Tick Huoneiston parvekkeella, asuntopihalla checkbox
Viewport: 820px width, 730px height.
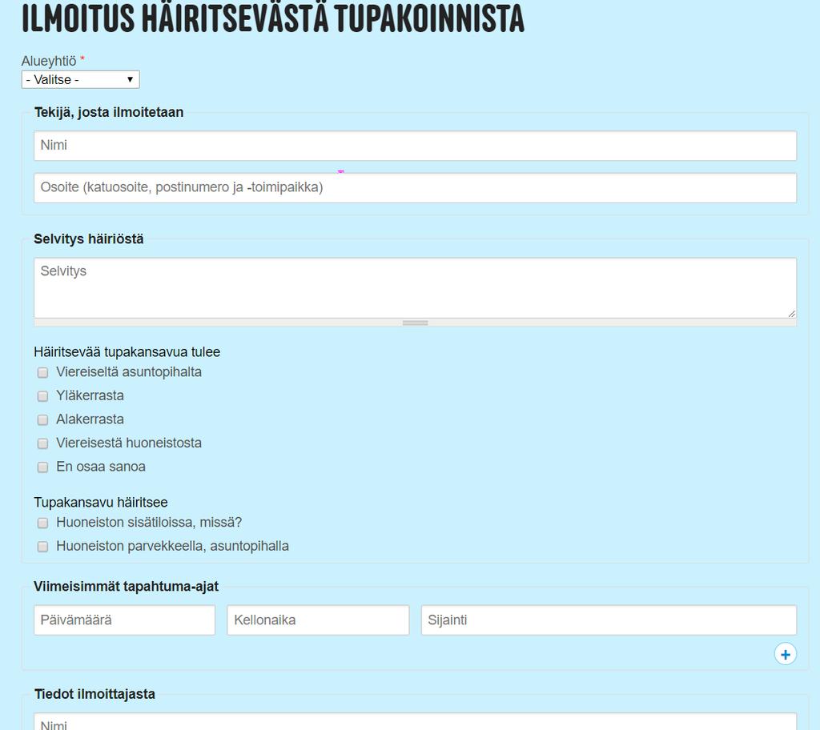click(x=43, y=547)
